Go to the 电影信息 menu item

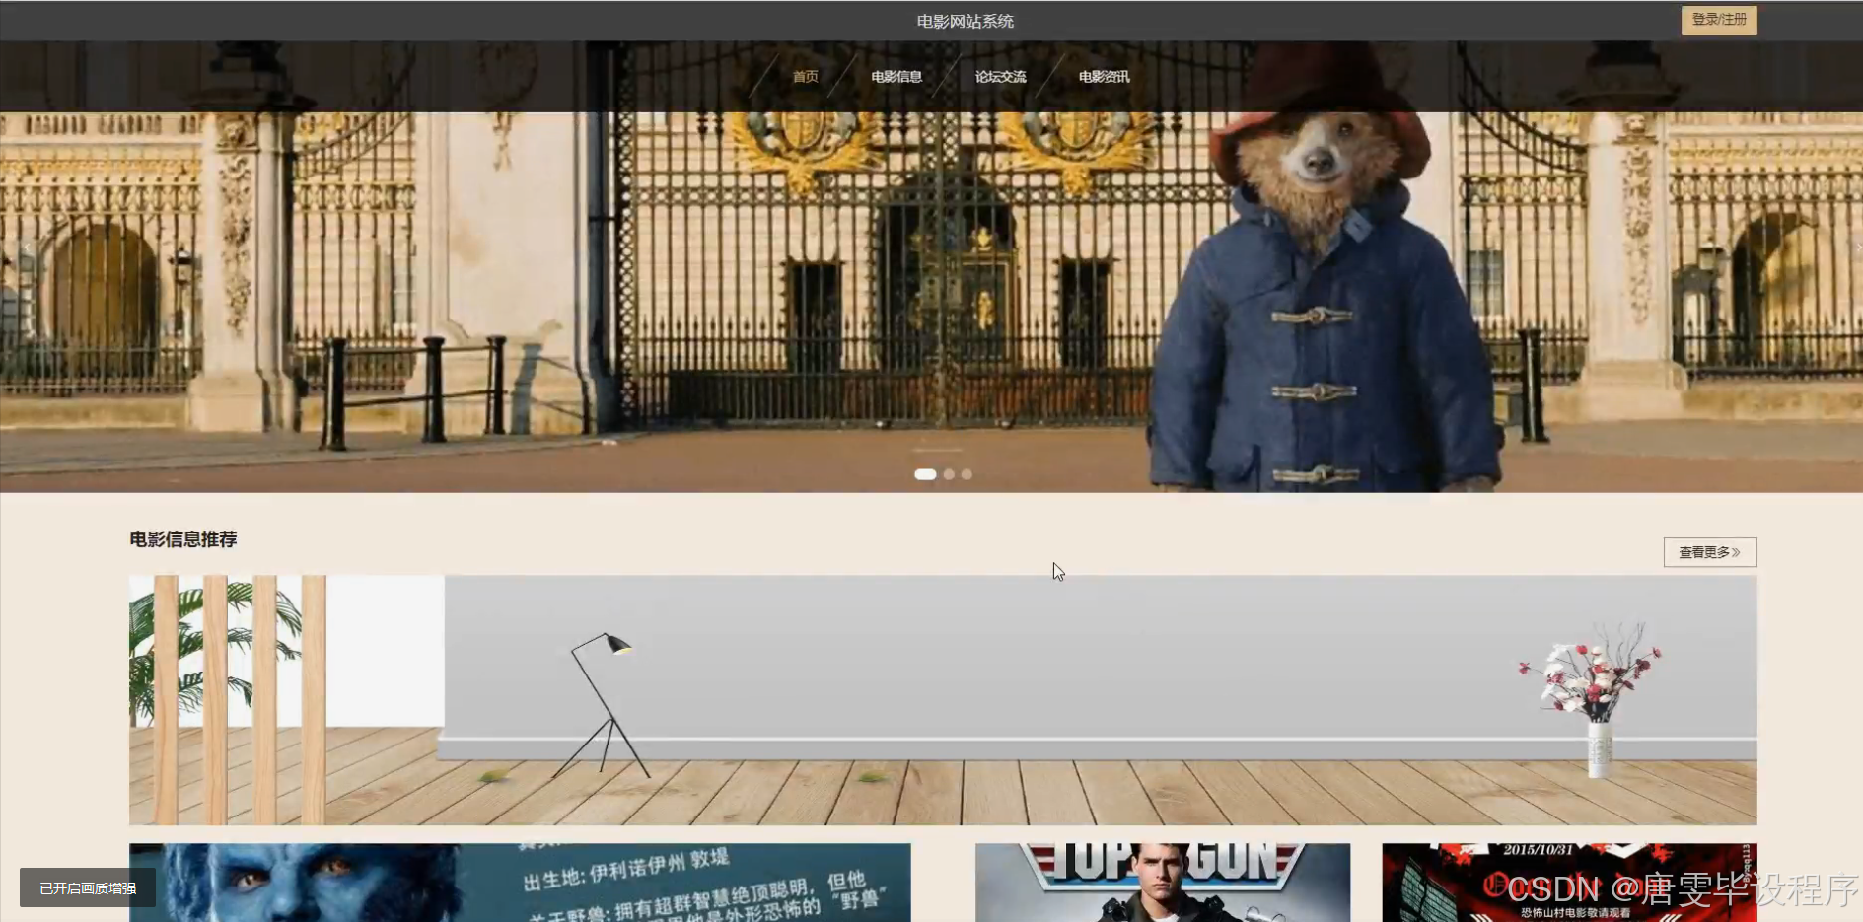tap(896, 77)
